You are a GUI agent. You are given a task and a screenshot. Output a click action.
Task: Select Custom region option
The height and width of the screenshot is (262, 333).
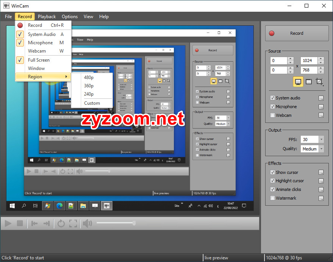tap(92, 103)
